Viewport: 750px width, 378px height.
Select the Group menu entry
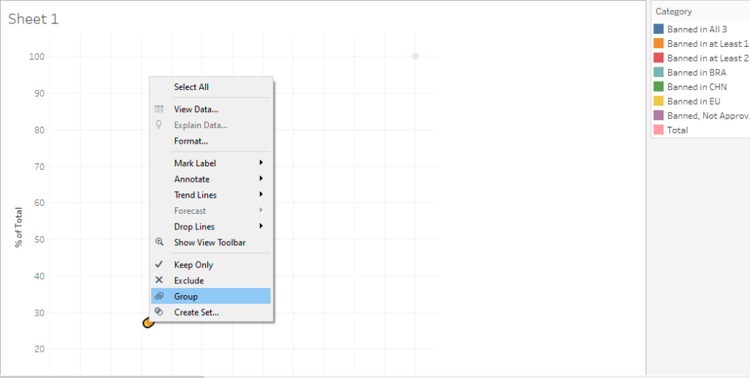211,296
